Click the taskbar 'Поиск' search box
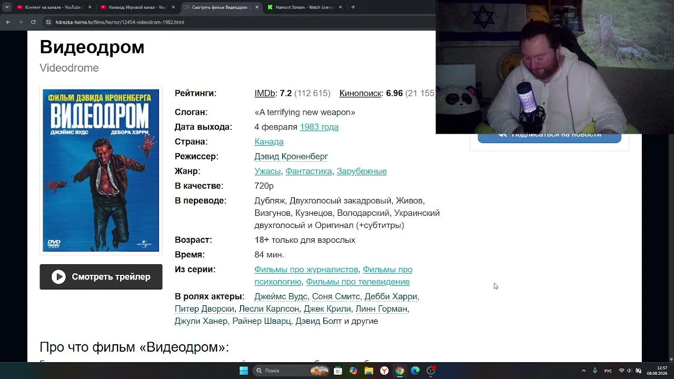This screenshot has width=674, height=379. click(x=291, y=371)
